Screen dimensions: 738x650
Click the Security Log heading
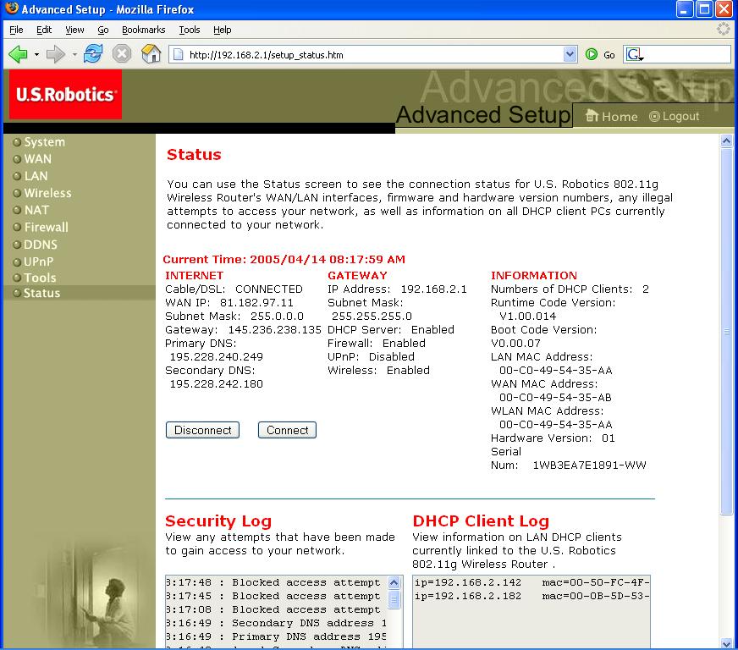click(x=218, y=521)
